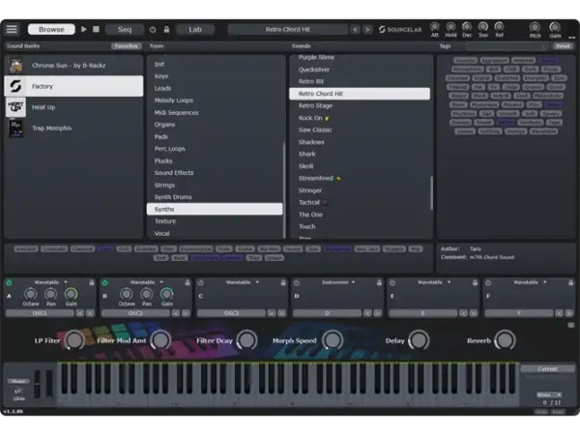Toggle power for oscillator D
The height and width of the screenshot is (435, 580).
(297, 282)
